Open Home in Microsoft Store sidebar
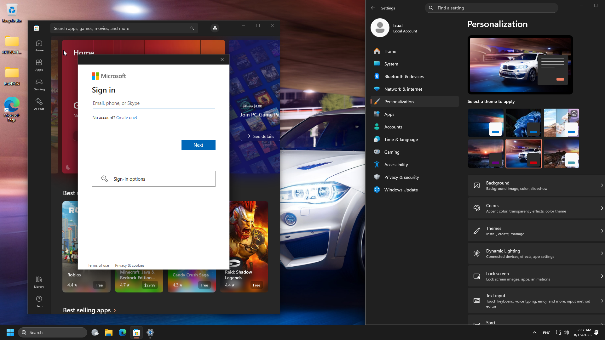Viewport: 605px width, 340px height. [x=39, y=46]
